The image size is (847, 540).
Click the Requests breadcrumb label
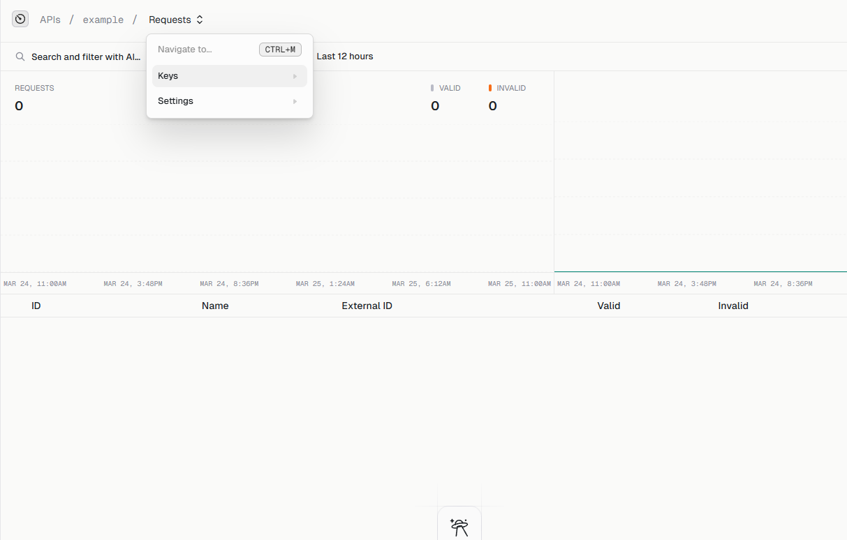tap(170, 20)
